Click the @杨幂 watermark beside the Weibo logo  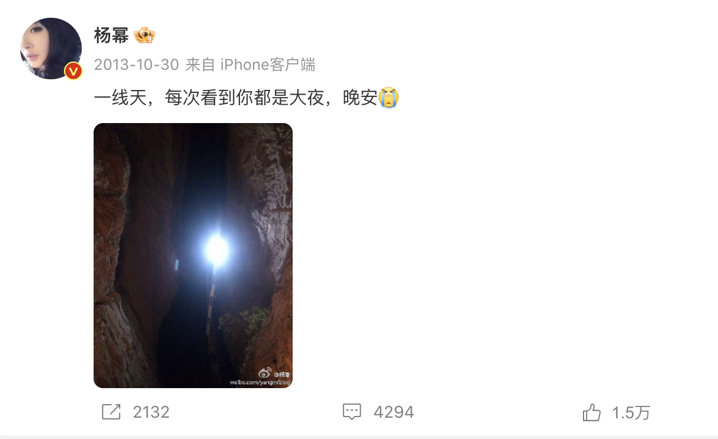[x=283, y=375]
